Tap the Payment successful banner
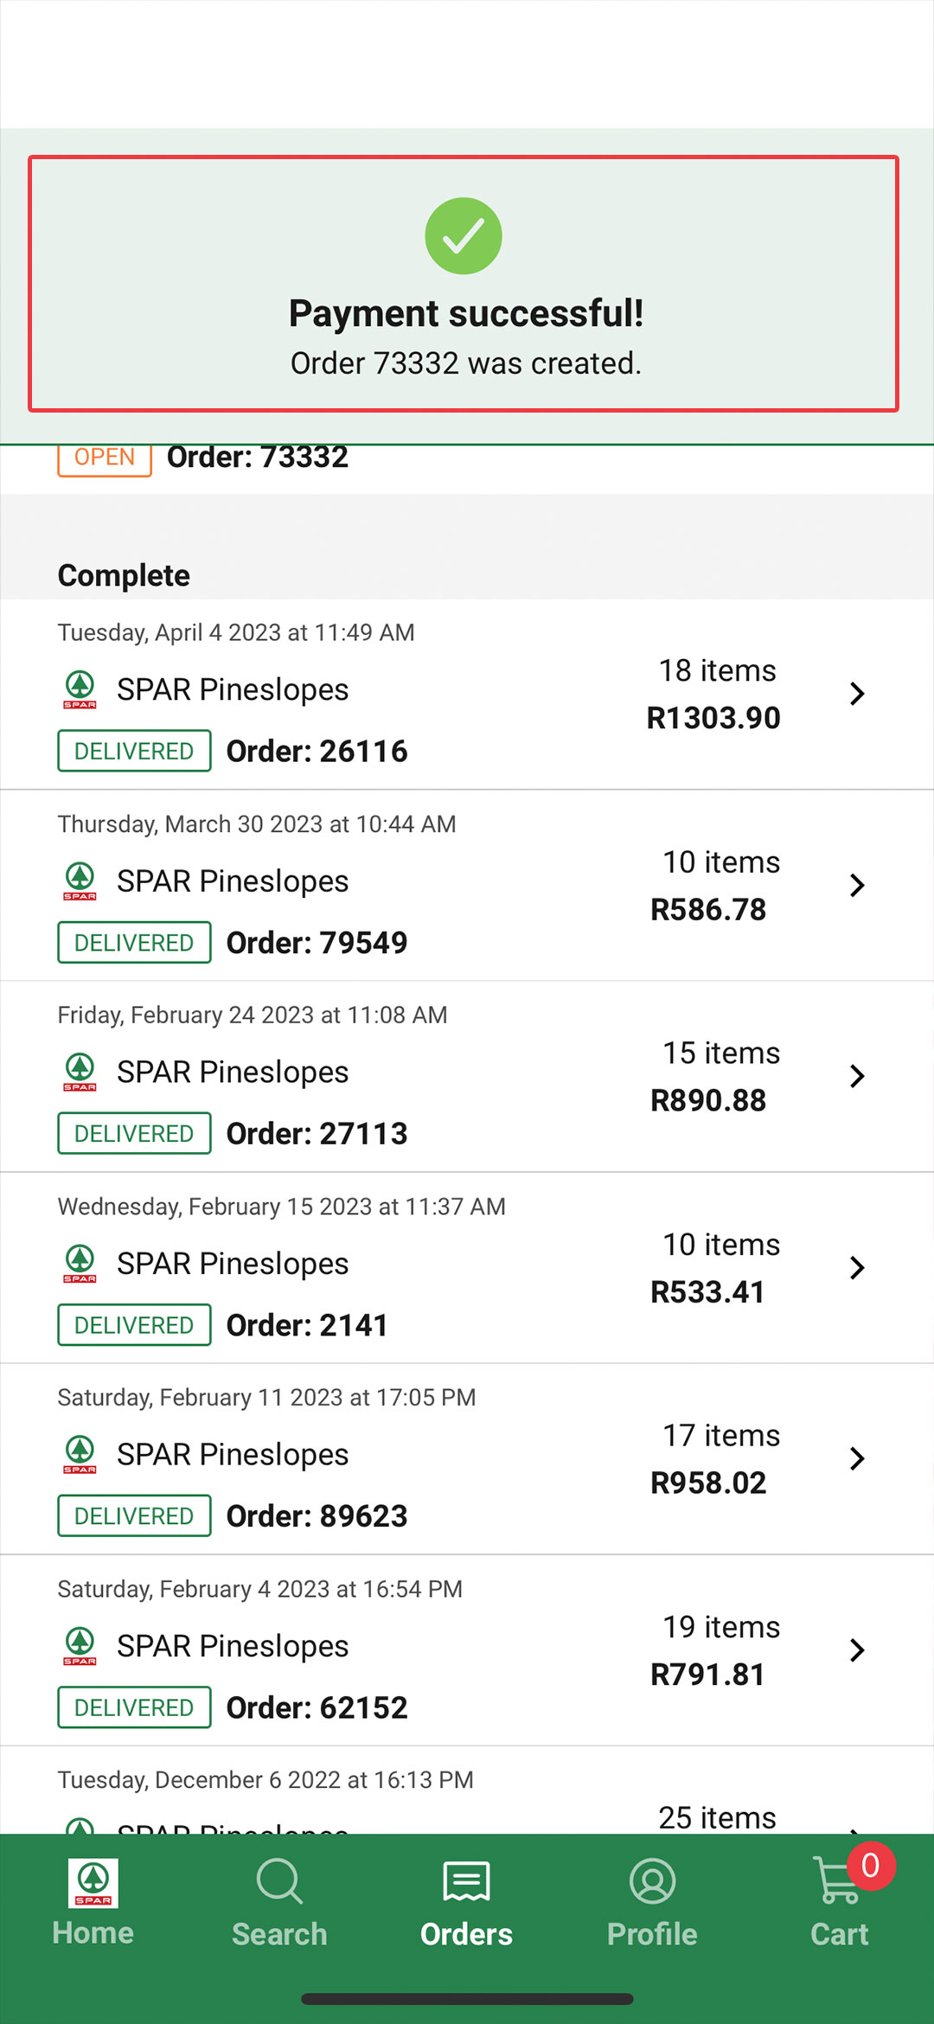The width and height of the screenshot is (934, 2024). pyautogui.click(x=464, y=284)
